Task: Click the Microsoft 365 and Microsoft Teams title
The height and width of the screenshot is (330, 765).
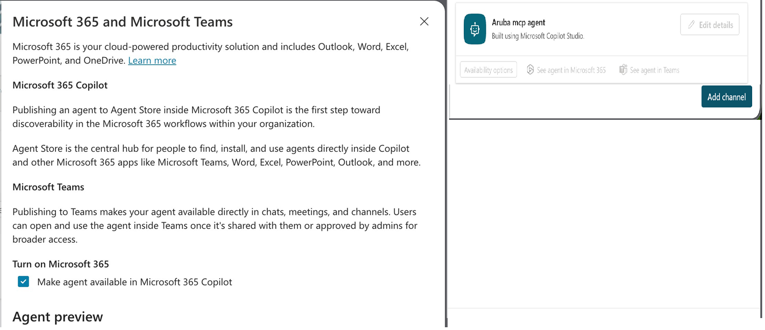Action: [x=123, y=22]
